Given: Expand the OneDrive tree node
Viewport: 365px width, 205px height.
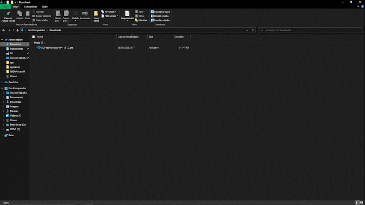Looking at the screenshot, I should click(x=2, y=82).
